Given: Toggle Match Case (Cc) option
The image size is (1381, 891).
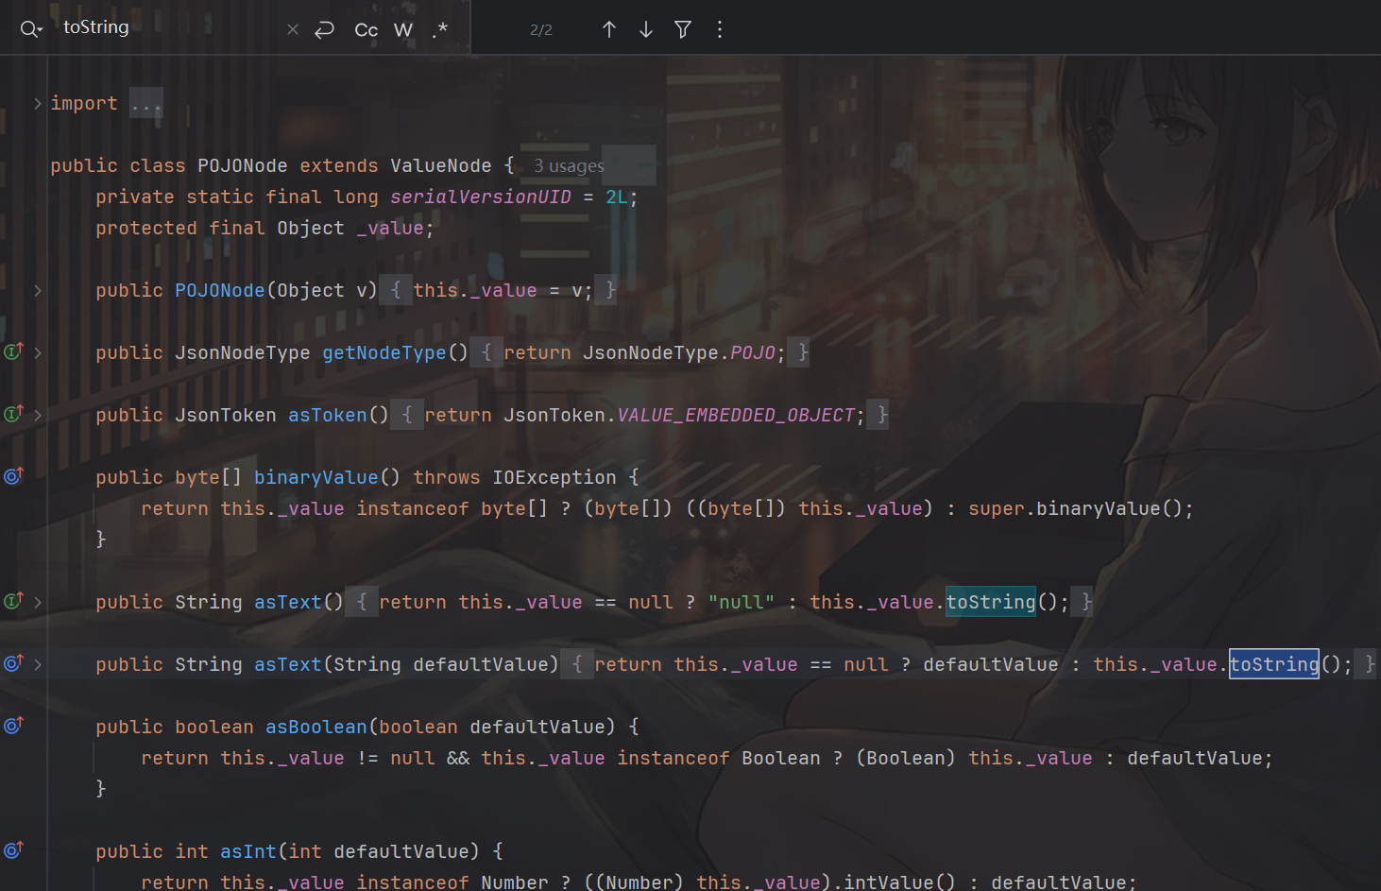Looking at the screenshot, I should tap(367, 30).
